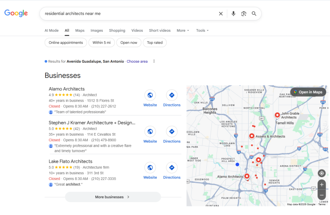330x215 pixels.
Task: Zoom in on the map
Action: 321,185
